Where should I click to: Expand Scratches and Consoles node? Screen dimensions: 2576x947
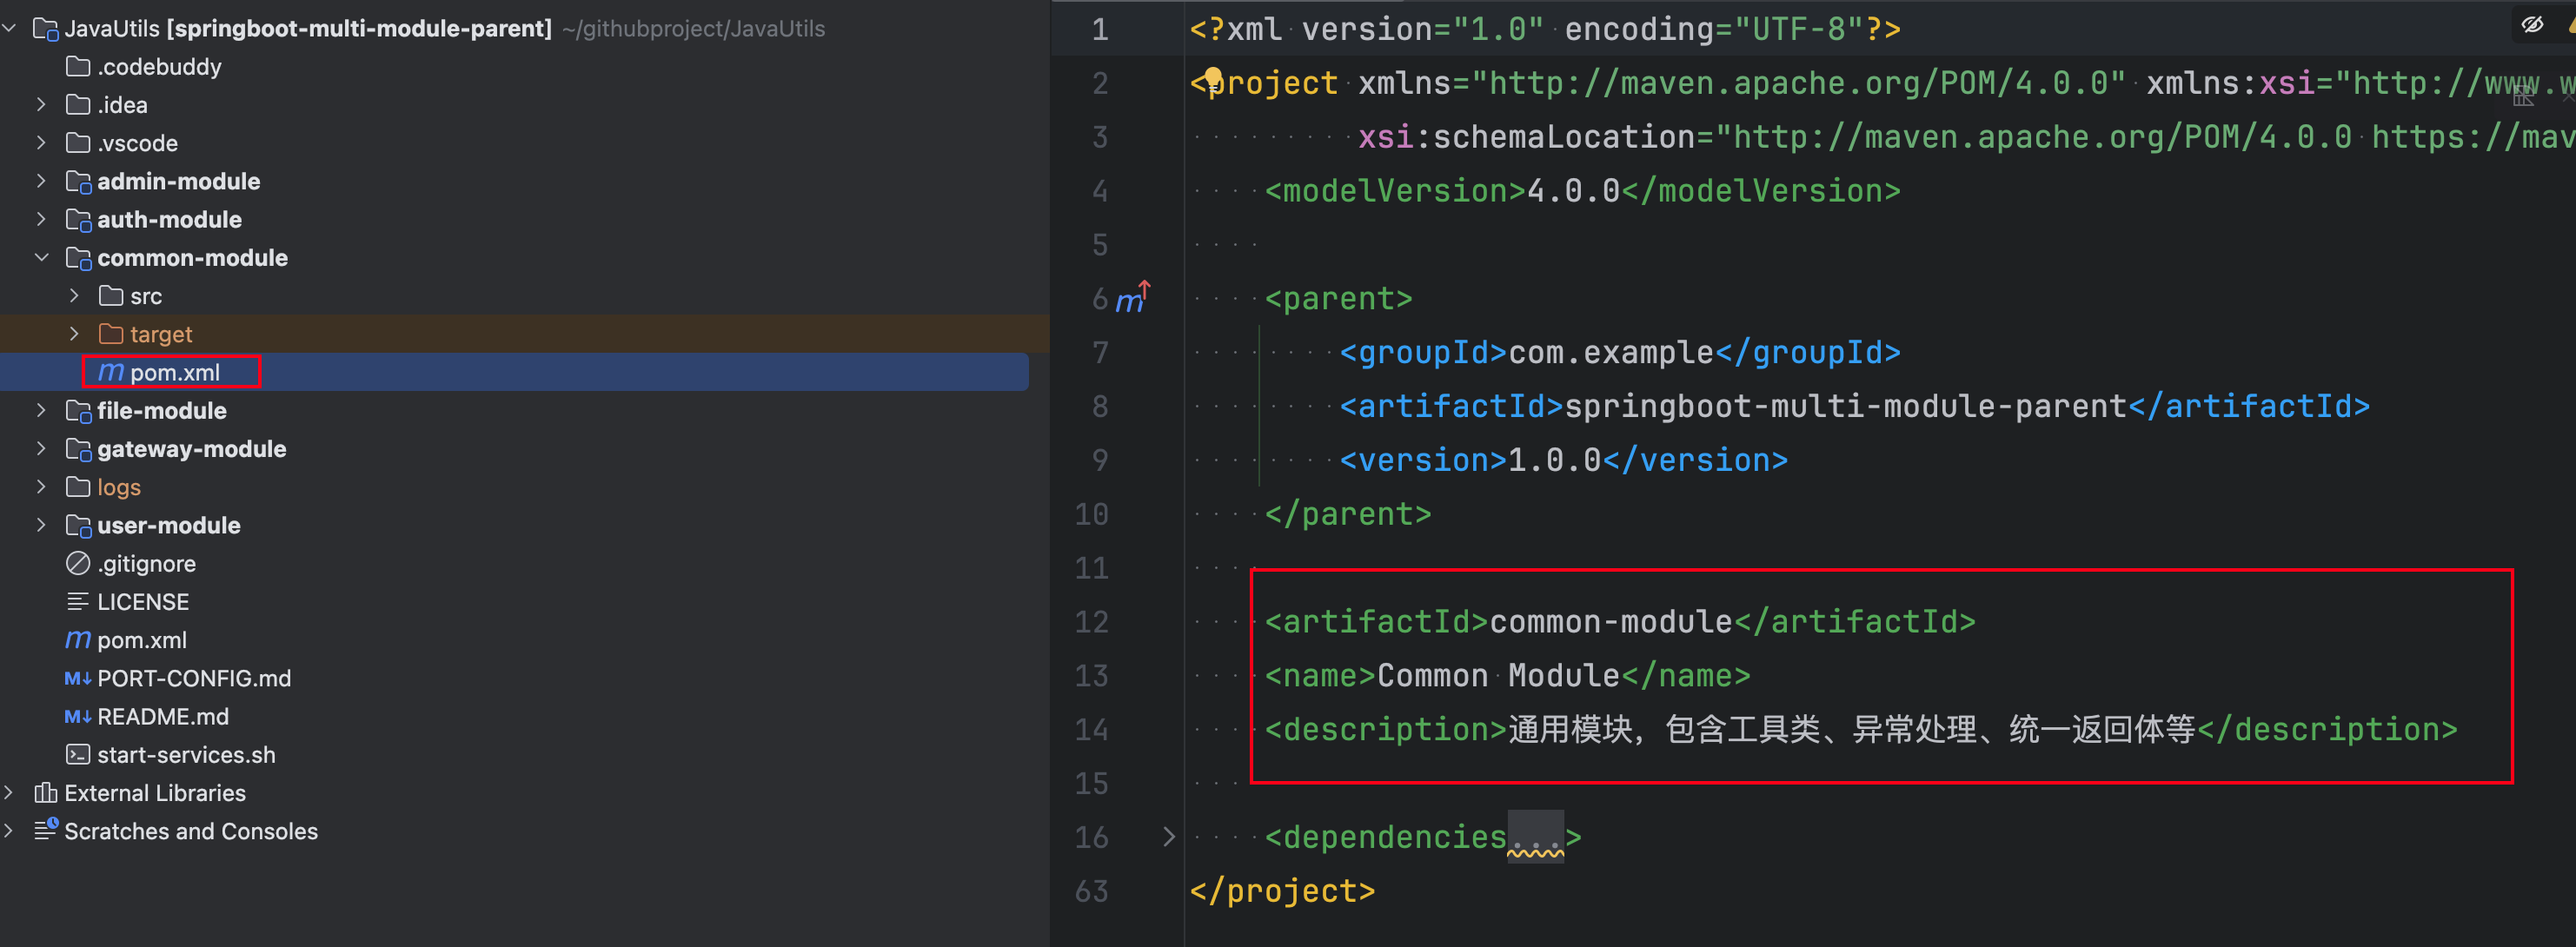click(x=9, y=831)
